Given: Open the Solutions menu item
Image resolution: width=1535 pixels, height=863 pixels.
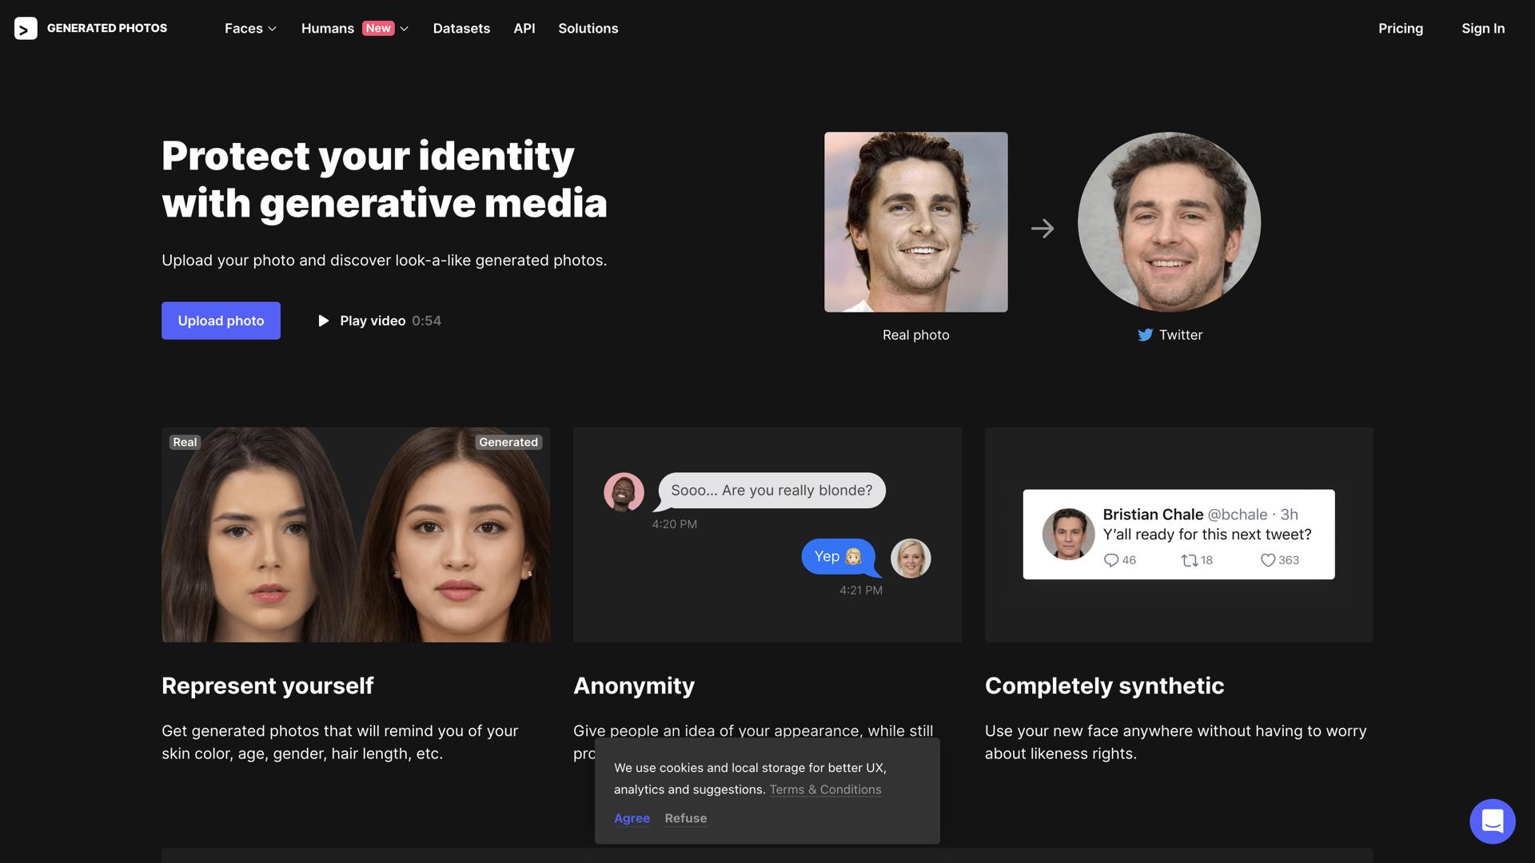Looking at the screenshot, I should [588, 28].
